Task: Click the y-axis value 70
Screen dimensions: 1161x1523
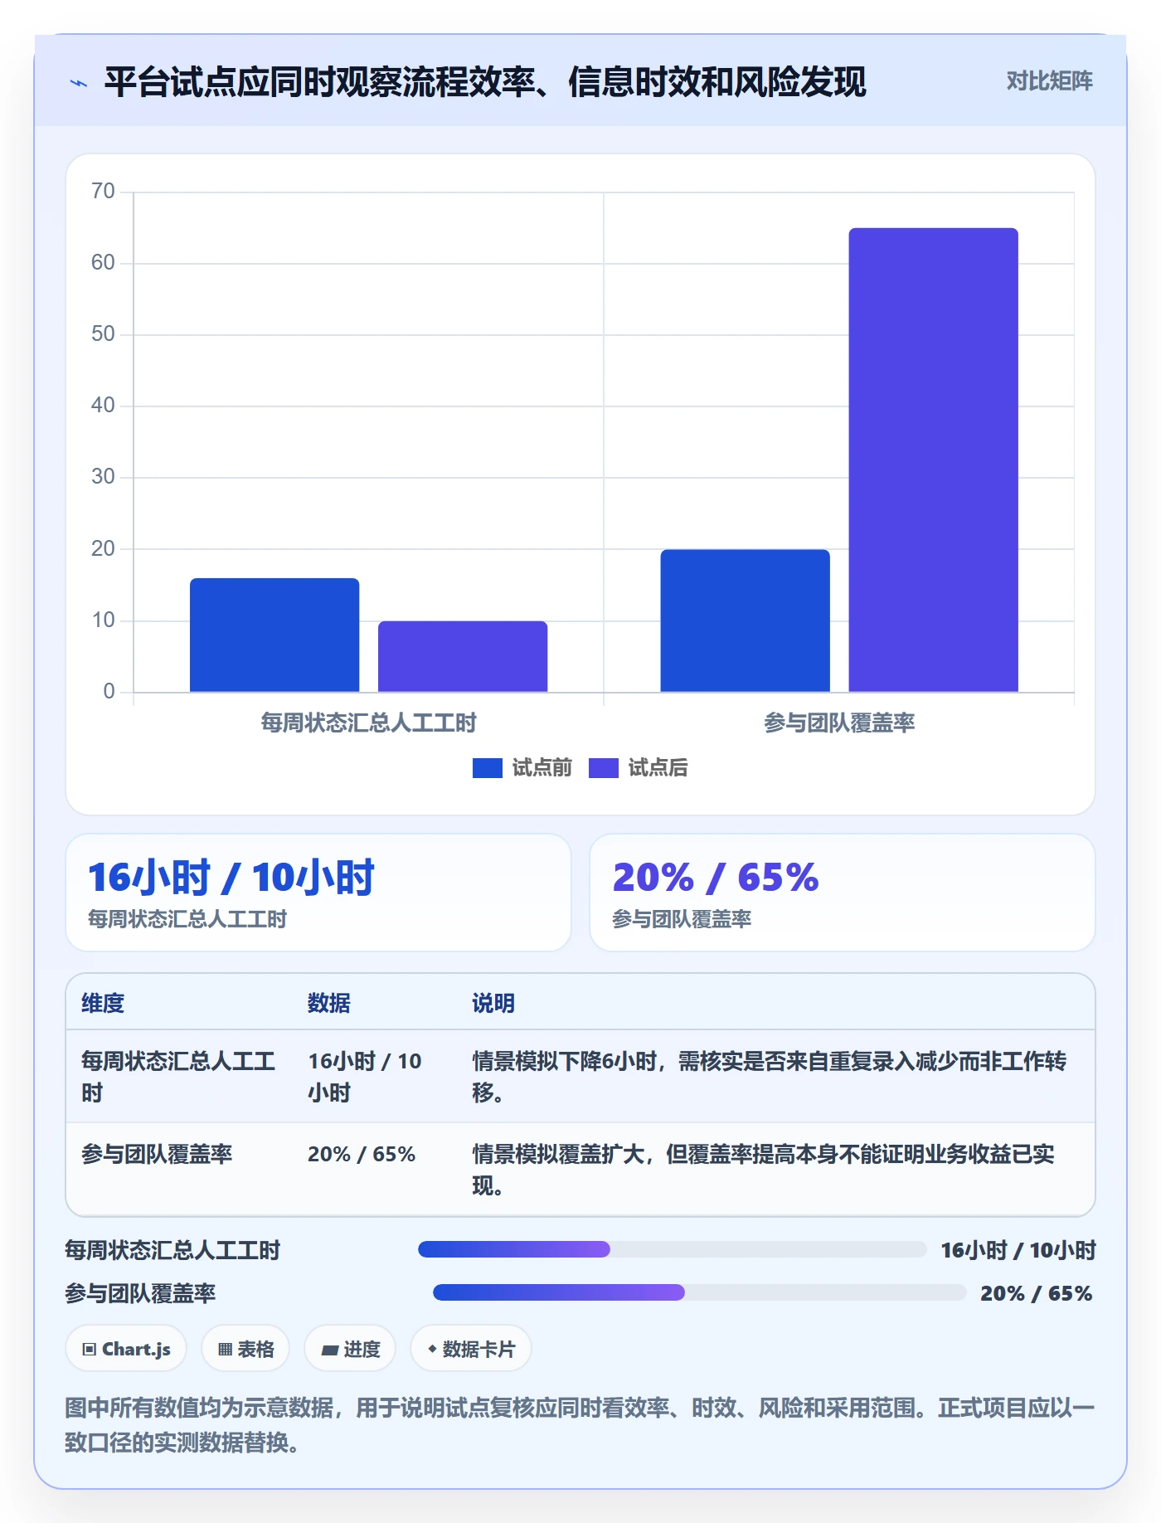Action: (x=103, y=192)
